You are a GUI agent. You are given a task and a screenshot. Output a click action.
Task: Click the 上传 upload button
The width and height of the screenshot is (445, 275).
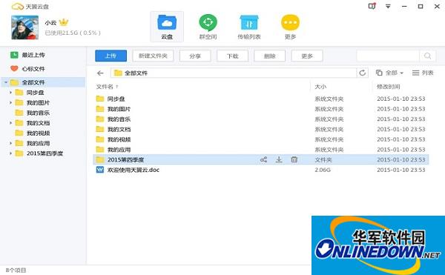click(x=111, y=56)
